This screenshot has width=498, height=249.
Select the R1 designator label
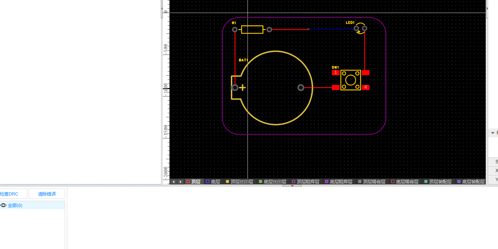pyautogui.click(x=234, y=23)
